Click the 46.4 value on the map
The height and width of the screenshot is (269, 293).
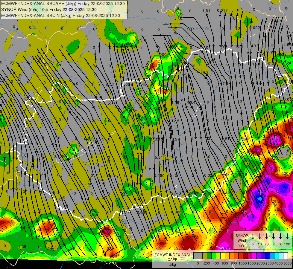point(191,102)
